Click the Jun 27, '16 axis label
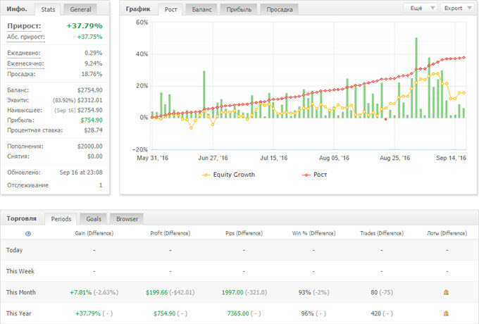This screenshot has width=479, height=324. click(213, 158)
